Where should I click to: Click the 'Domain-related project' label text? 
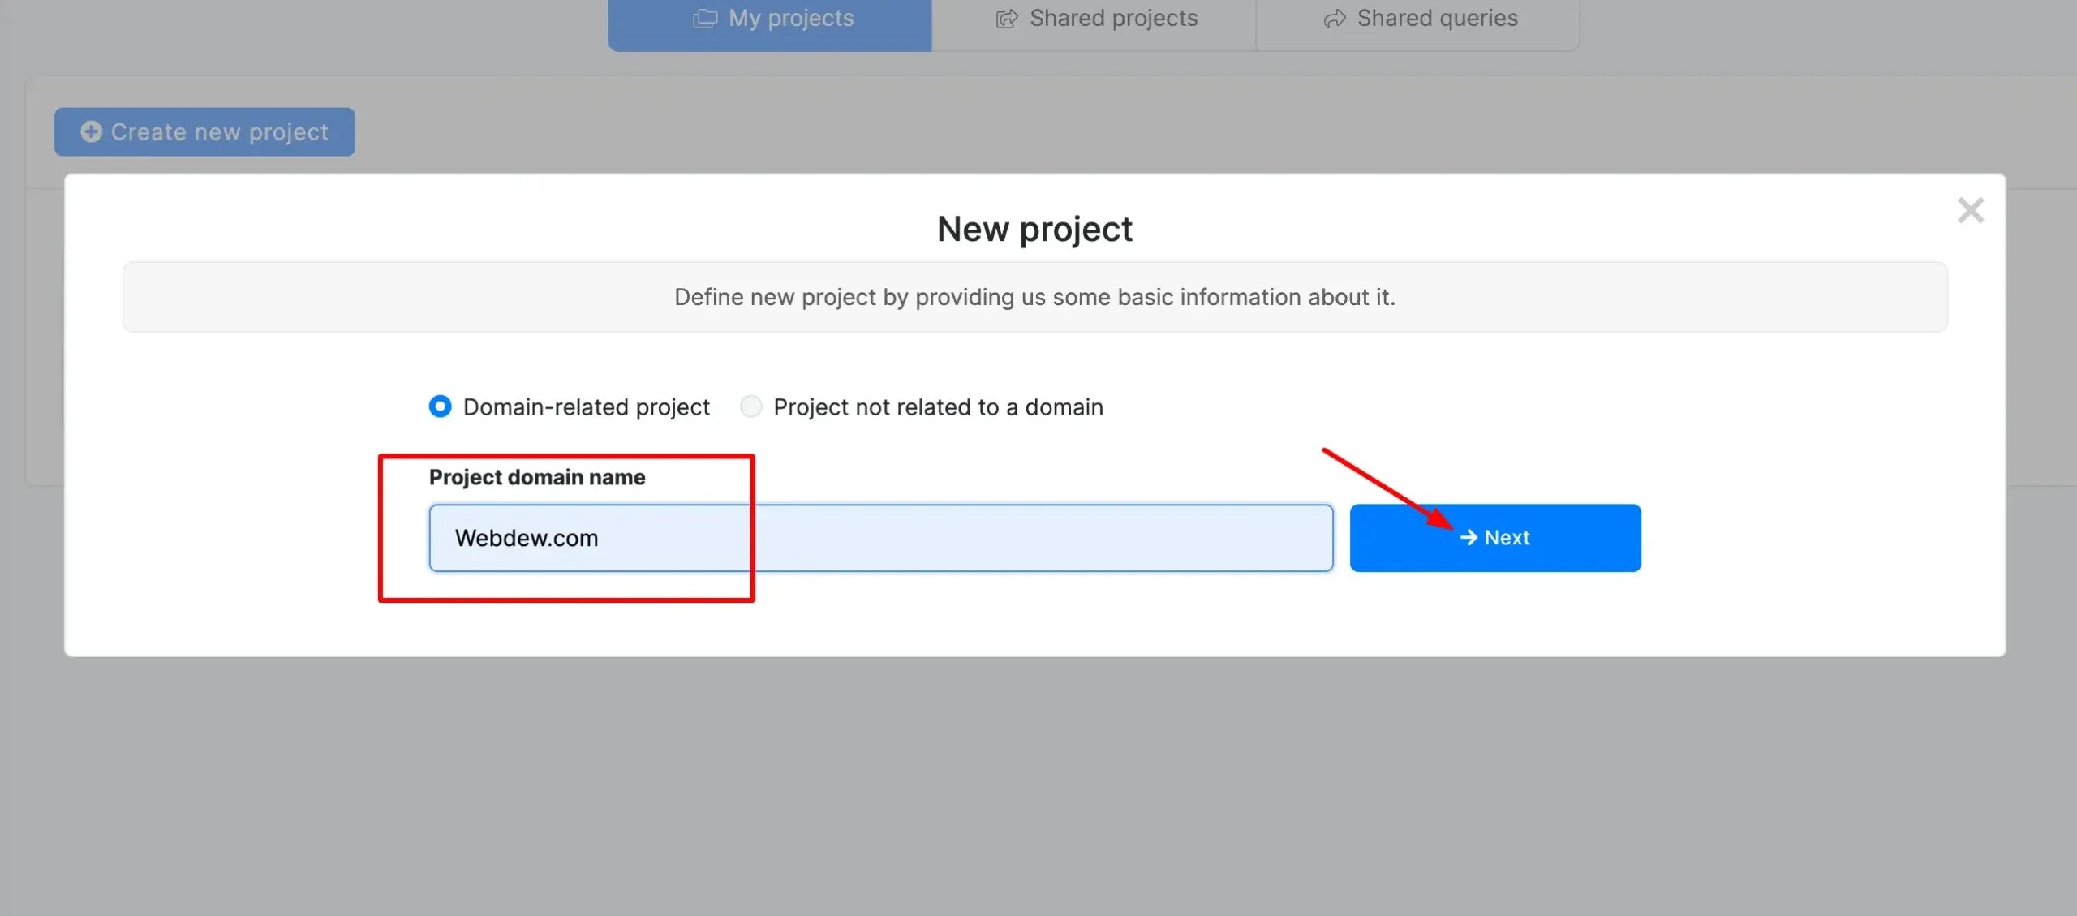click(x=586, y=407)
